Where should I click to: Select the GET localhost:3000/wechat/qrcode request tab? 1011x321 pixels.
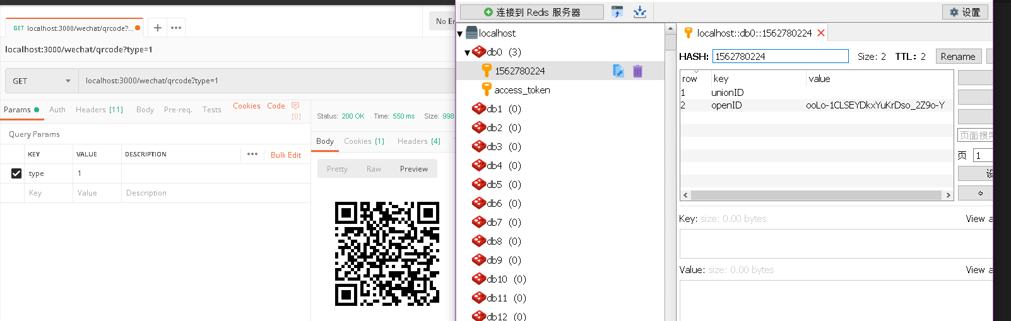click(74, 28)
